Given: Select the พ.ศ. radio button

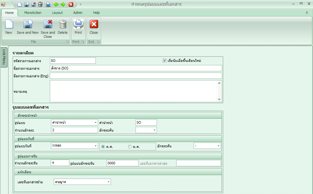Looking at the screenshot, I should [x=129, y=146].
